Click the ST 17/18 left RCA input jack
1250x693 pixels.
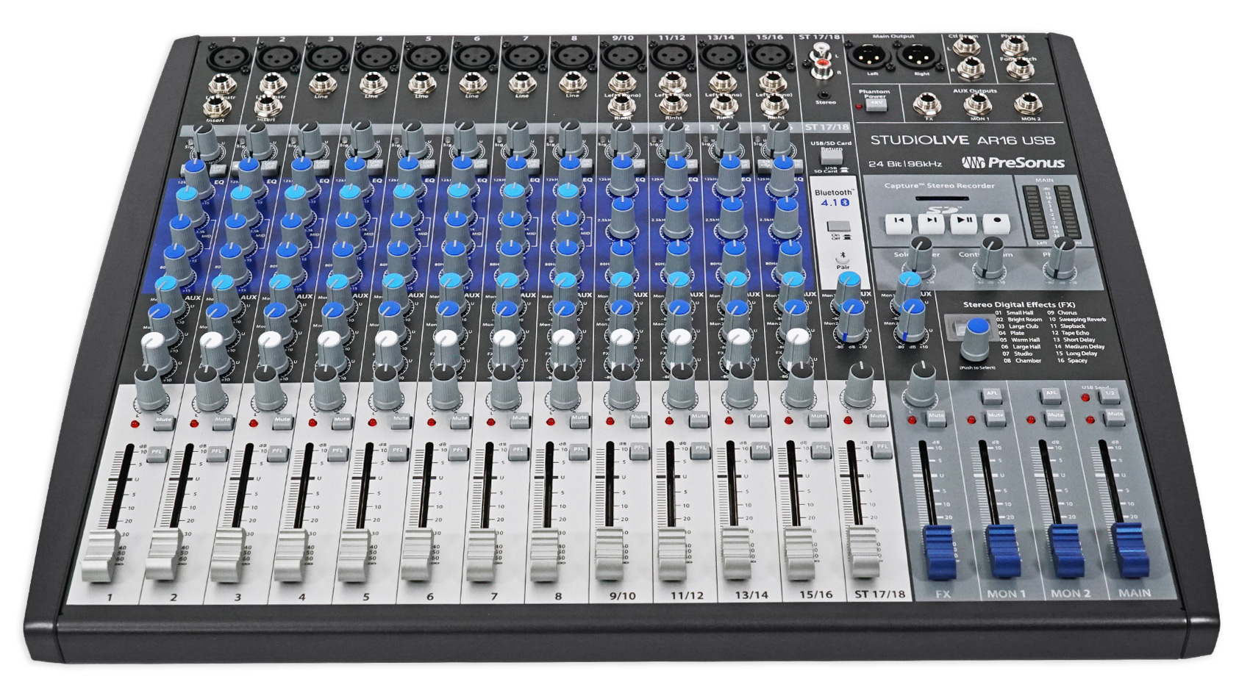(x=821, y=49)
